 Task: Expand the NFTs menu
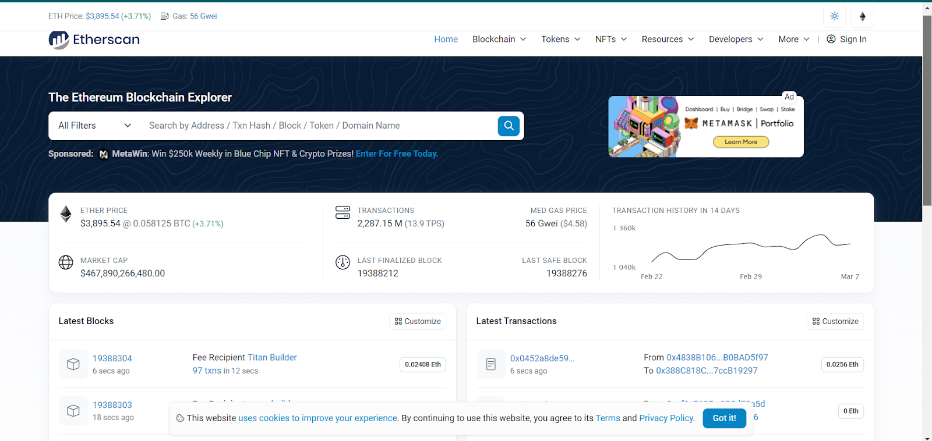point(611,39)
